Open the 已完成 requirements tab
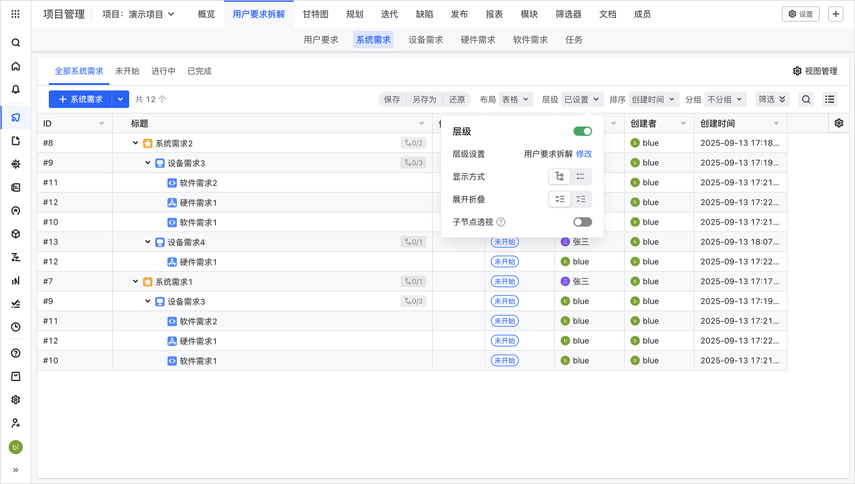This screenshot has width=855, height=484. click(x=199, y=71)
